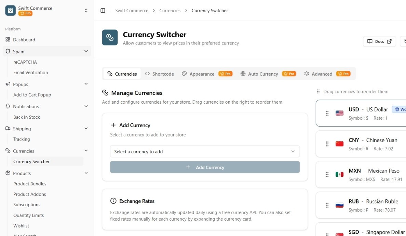Open the workspace switcher chevrons

pyautogui.click(x=86, y=11)
